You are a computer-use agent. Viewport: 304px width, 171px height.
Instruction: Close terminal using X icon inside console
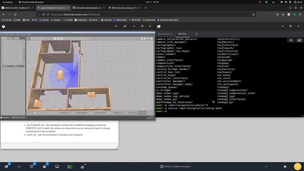[291, 40]
